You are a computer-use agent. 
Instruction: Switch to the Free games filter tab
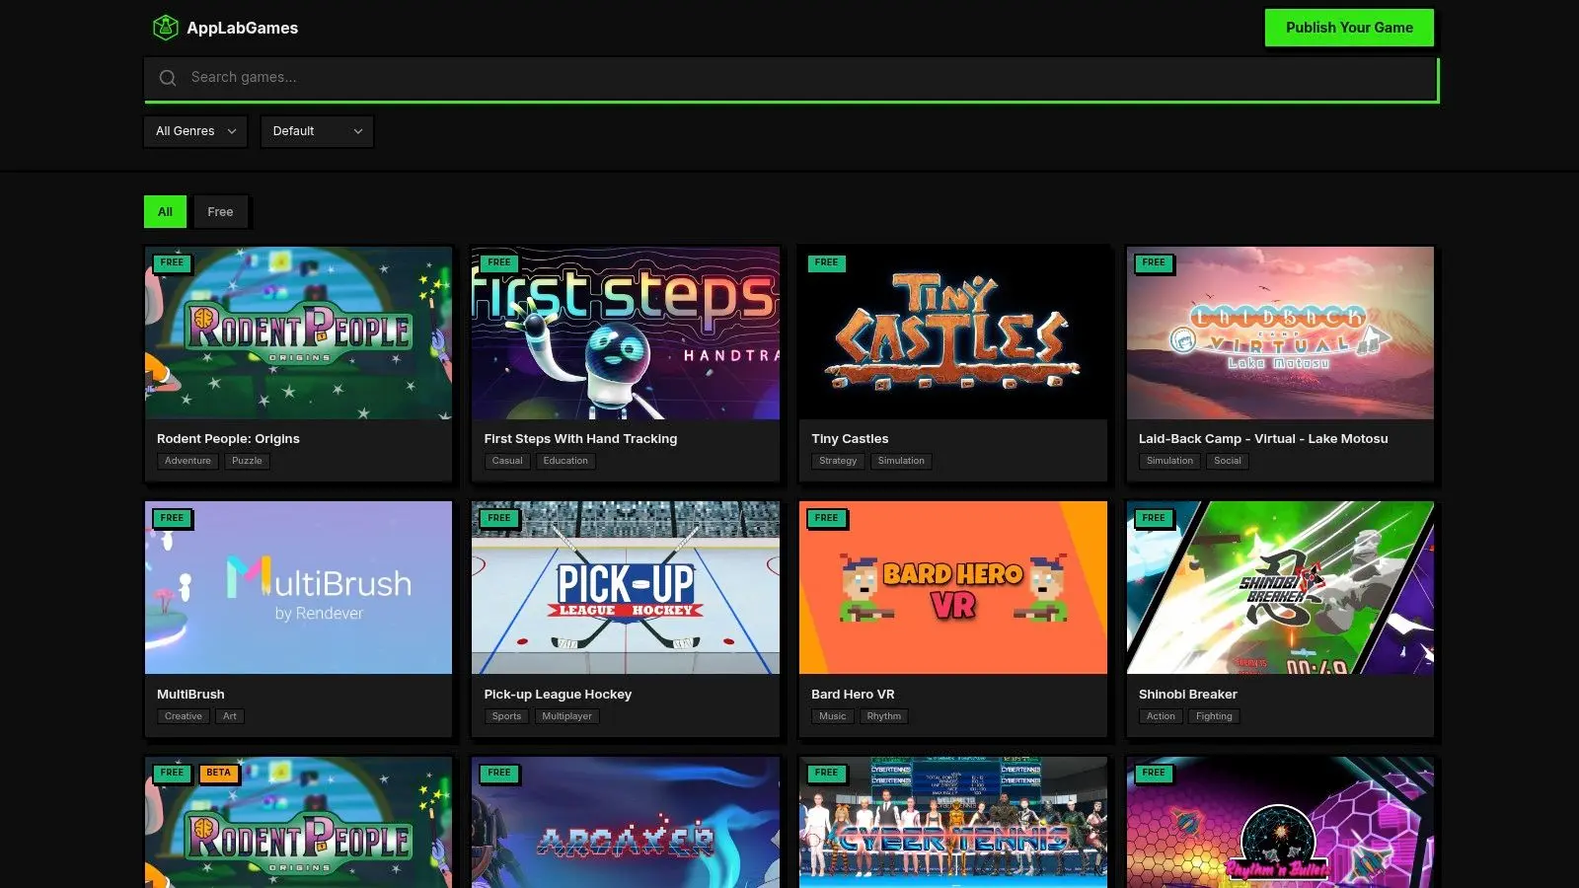coord(220,211)
